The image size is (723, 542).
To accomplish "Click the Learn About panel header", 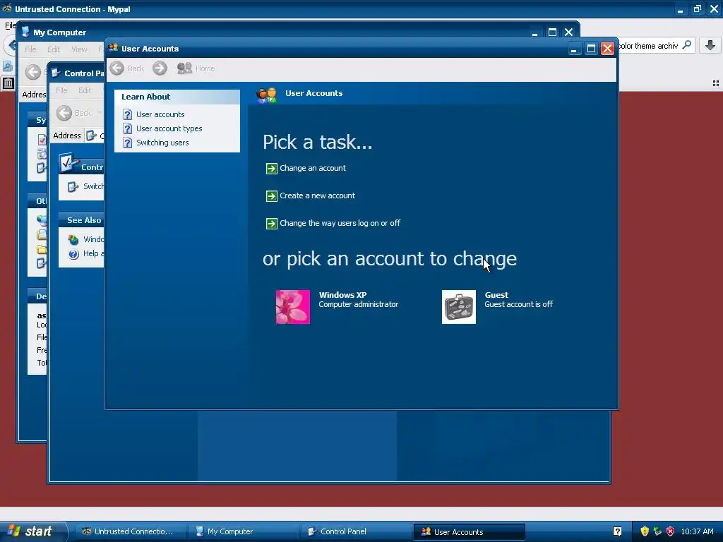I will (177, 97).
